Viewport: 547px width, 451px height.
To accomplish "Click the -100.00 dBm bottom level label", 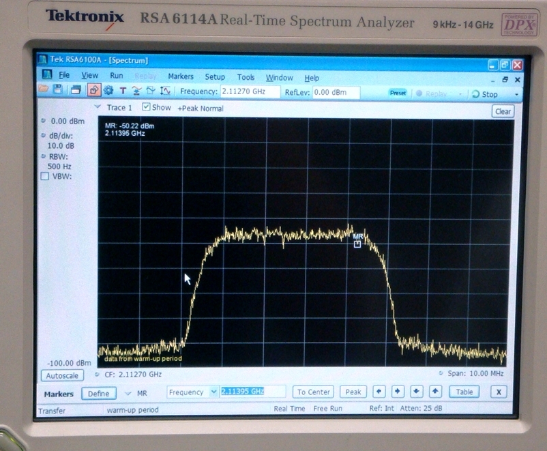I will tap(70, 363).
